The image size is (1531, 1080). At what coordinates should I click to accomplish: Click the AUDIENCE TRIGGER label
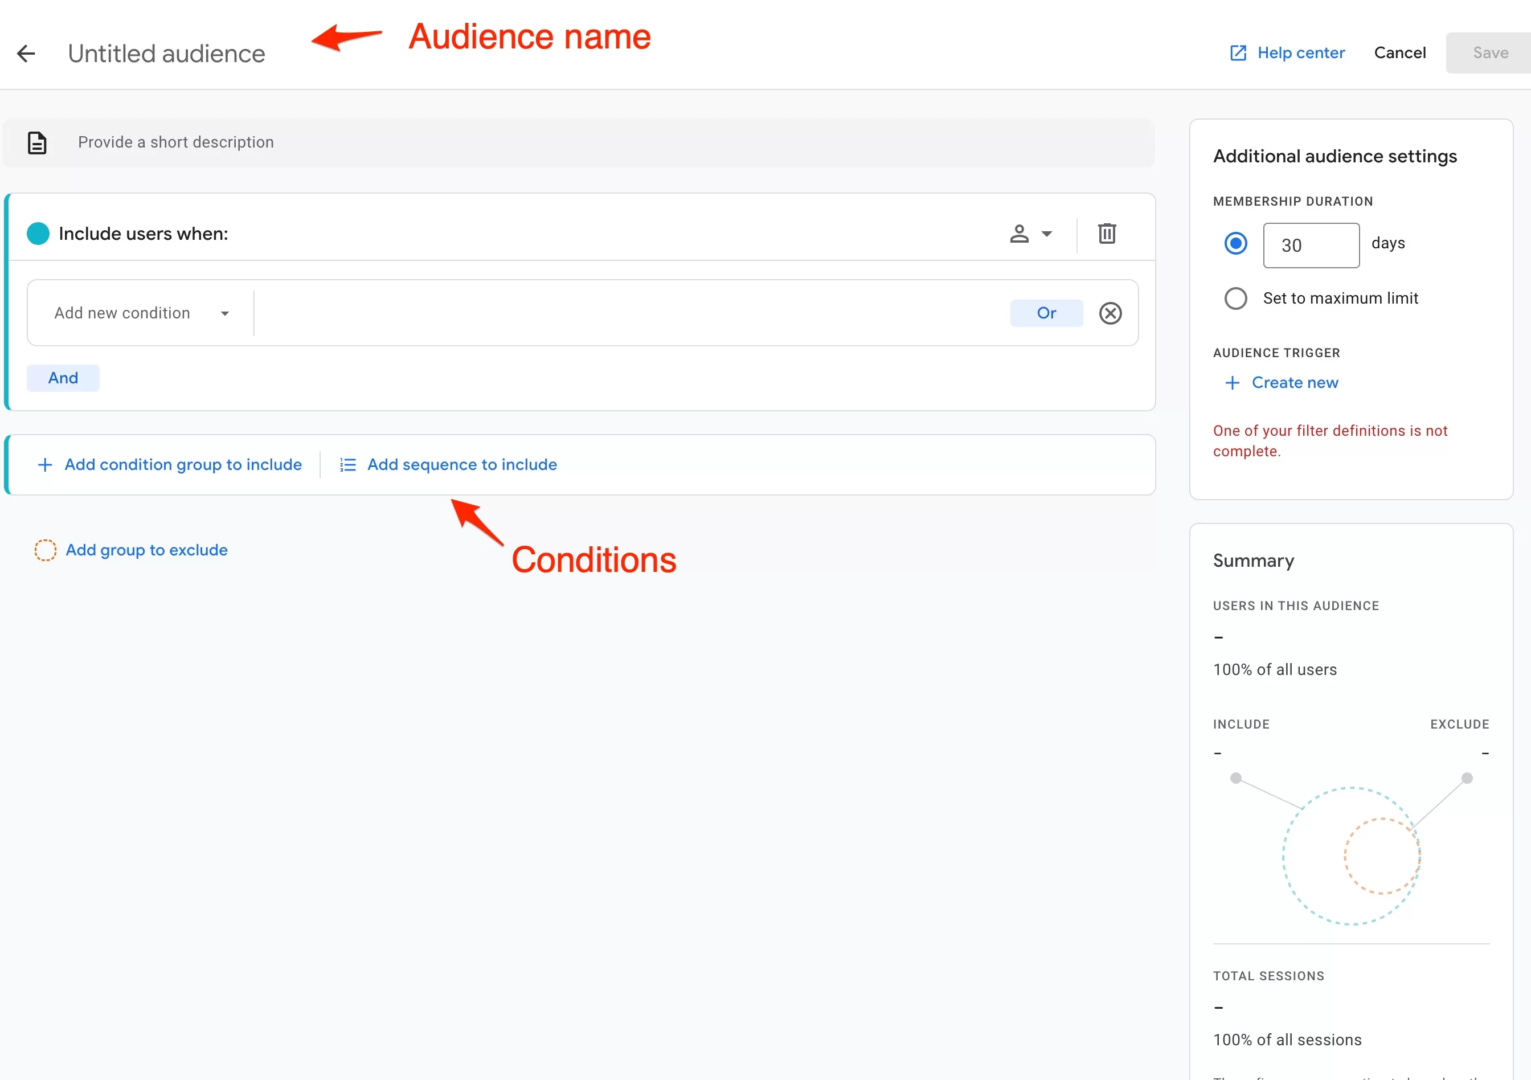tap(1276, 353)
